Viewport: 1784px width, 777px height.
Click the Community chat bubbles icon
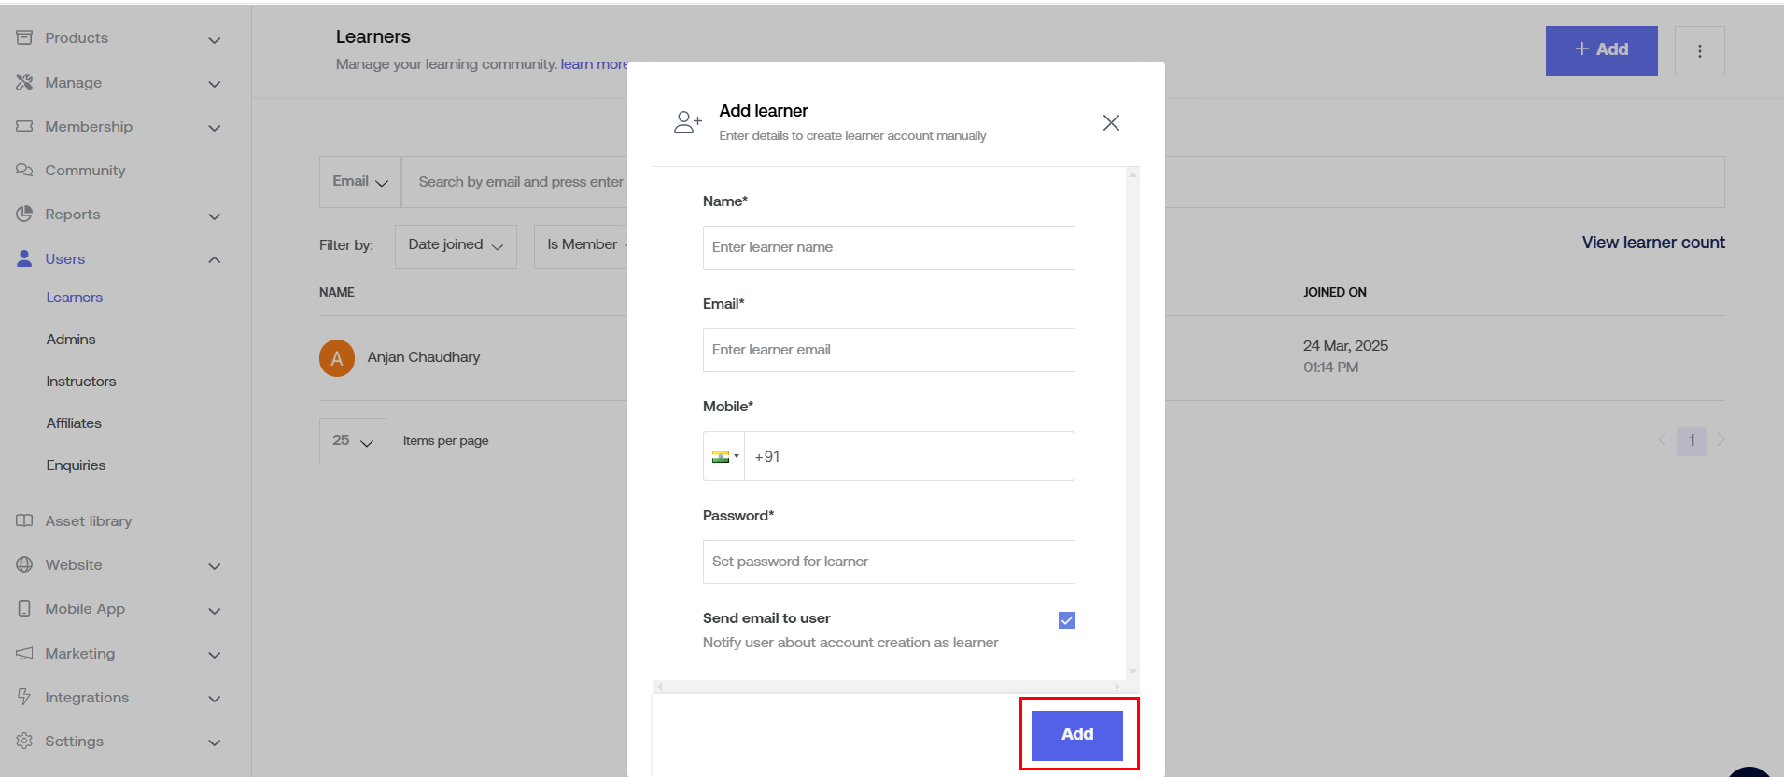pyautogui.click(x=24, y=170)
